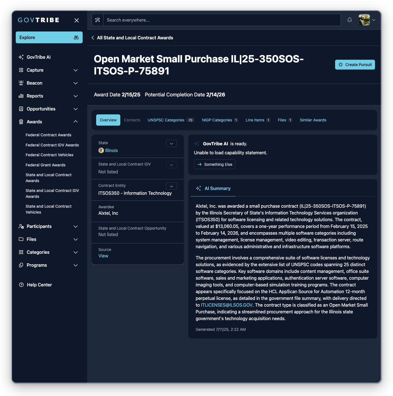Screen dimensions: 393x396
Task: Switch to the UNSPSC Categories tab
Action: pos(171,120)
